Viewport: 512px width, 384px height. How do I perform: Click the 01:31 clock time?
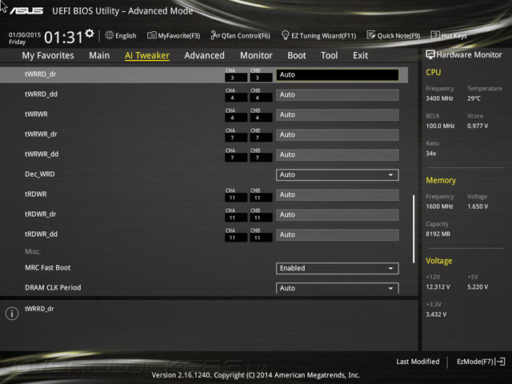[63, 38]
